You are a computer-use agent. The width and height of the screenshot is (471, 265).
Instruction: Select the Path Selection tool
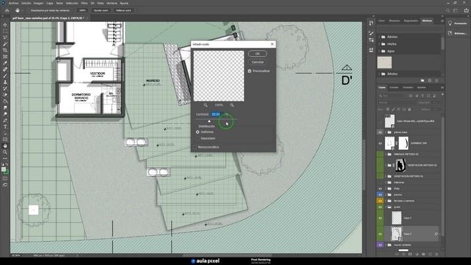click(x=5, y=133)
